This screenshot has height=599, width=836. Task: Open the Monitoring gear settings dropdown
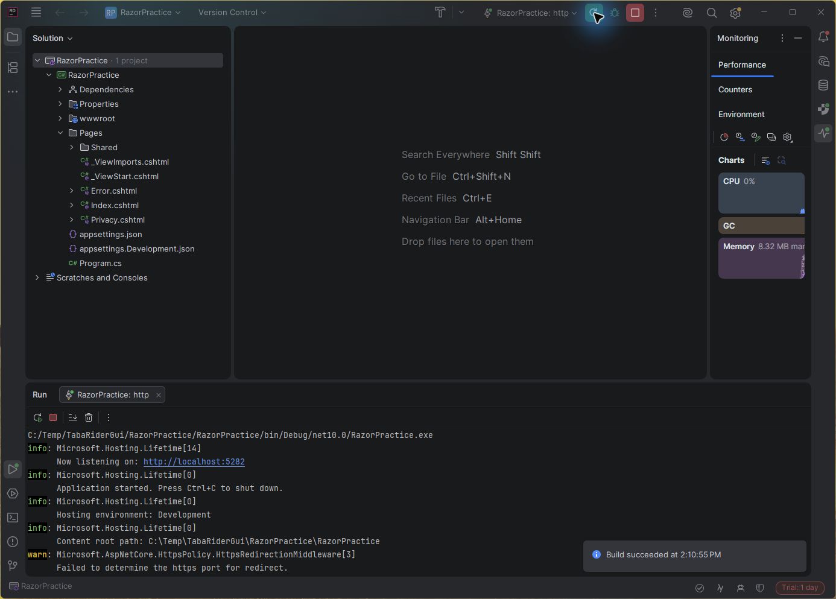(x=788, y=138)
